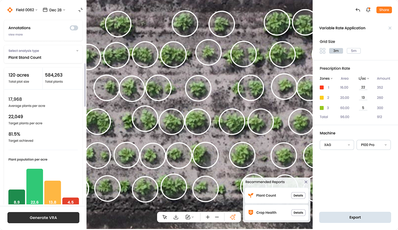Open the P100 Pro model dropdown
The width and height of the screenshot is (398, 230).
(x=374, y=145)
